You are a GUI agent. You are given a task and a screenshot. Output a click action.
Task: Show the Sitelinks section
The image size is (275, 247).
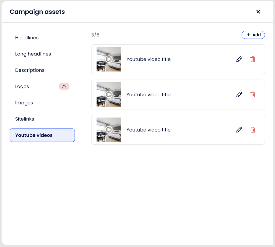[25, 119]
